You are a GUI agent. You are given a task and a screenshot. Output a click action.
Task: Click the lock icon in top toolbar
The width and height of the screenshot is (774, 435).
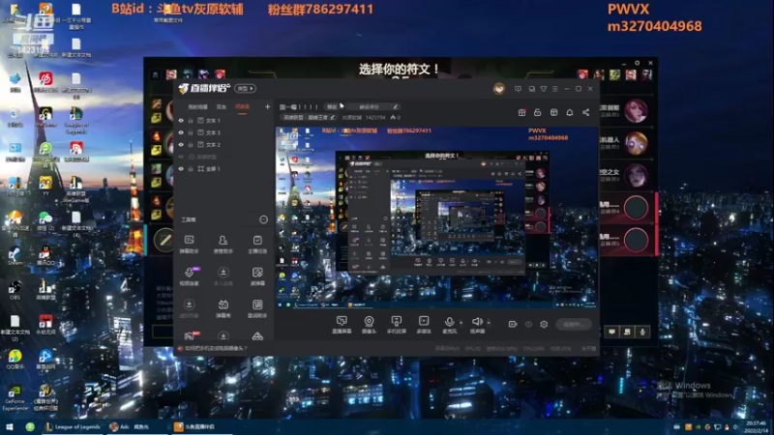(538, 112)
